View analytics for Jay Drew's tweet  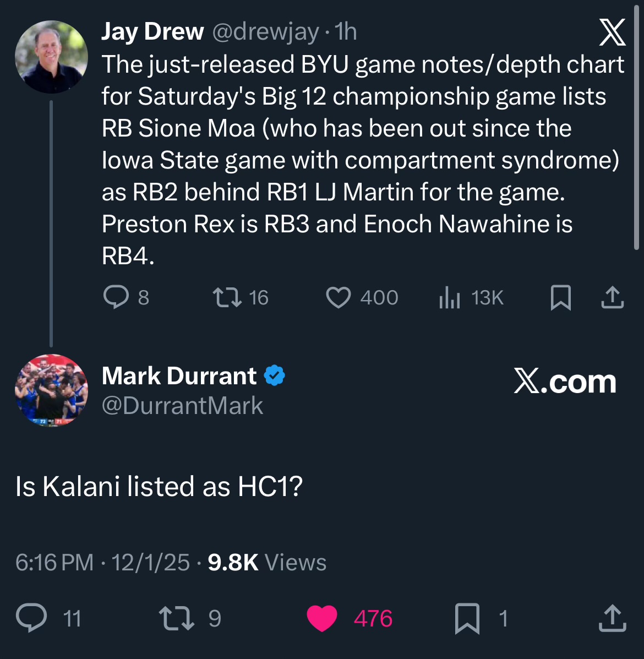pos(450,298)
